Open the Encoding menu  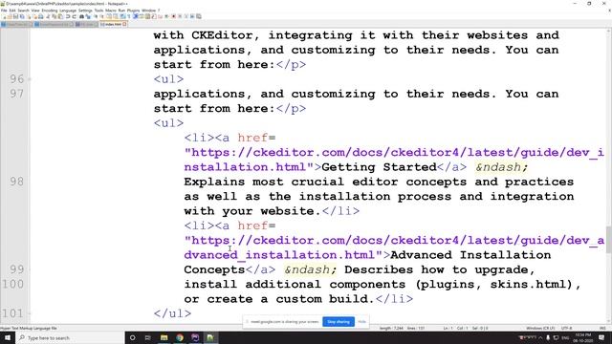click(x=50, y=11)
